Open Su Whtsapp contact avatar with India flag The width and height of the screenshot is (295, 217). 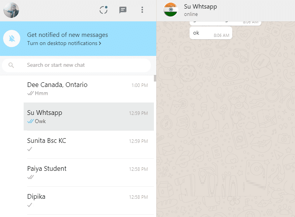[x=171, y=10]
